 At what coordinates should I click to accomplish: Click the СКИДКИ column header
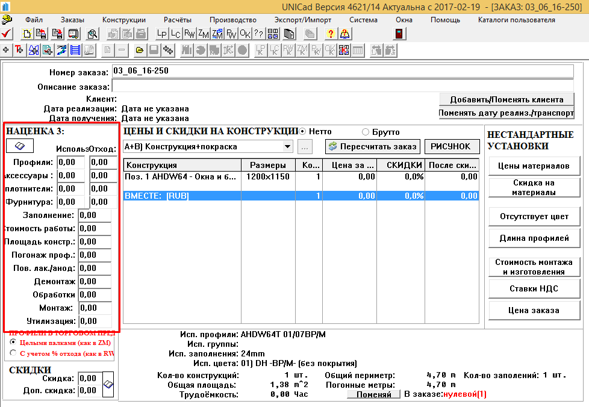pos(401,165)
